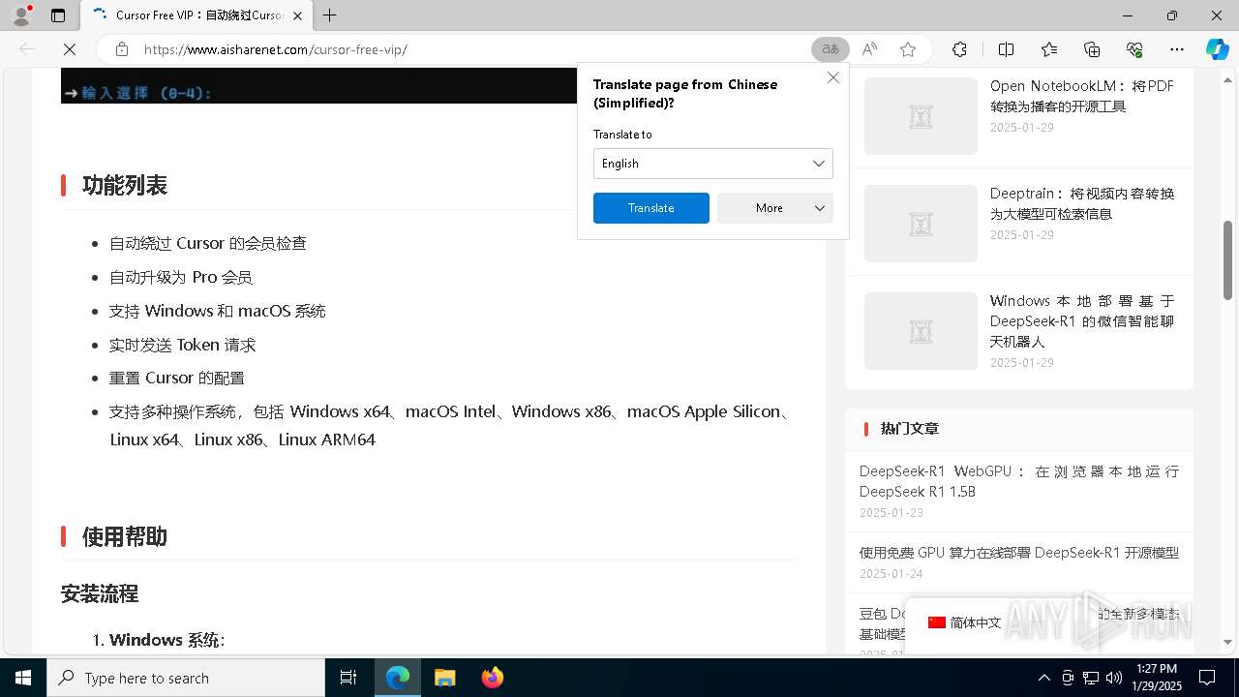This screenshot has height=697, width=1239.
Task: Click the DeepSeek-R1 WeChat bot thumbnail
Action: tap(921, 331)
